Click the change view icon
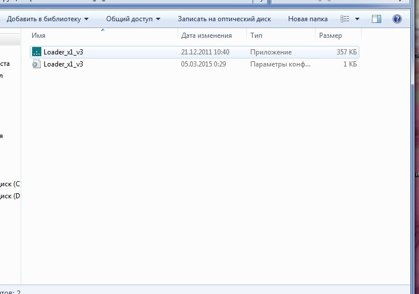This screenshot has width=419, height=294. pos(345,19)
